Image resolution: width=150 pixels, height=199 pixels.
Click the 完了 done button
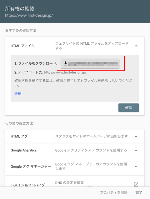pyautogui.click(x=138, y=193)
